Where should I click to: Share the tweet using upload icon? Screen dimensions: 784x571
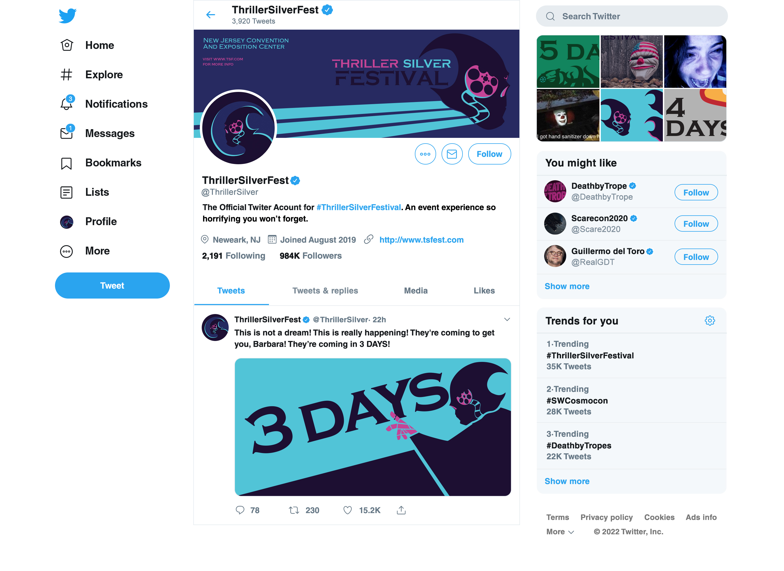[401, 510]
